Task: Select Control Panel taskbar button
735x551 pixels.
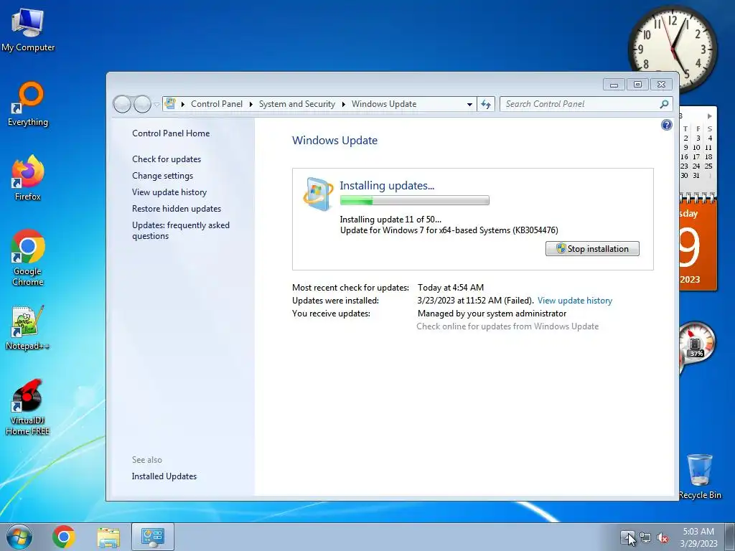Action: point(153,537)
